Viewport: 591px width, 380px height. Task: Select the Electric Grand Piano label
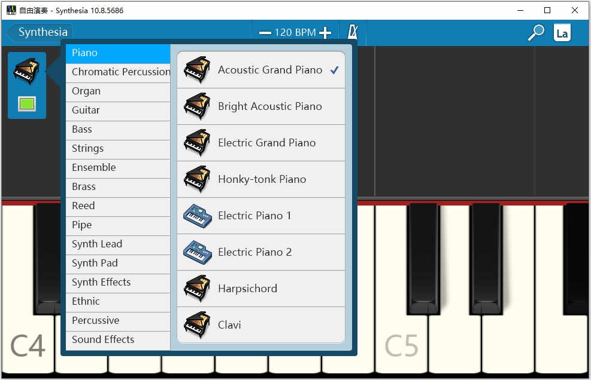tap(267, 143)
